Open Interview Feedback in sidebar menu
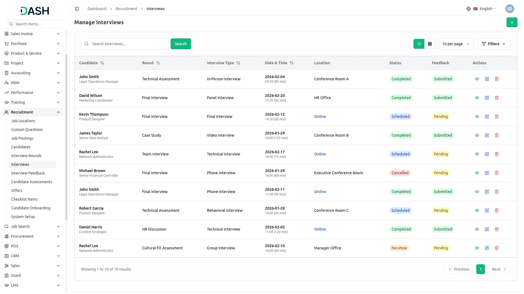The image size is (524, 294). click(x=28, y=173)
